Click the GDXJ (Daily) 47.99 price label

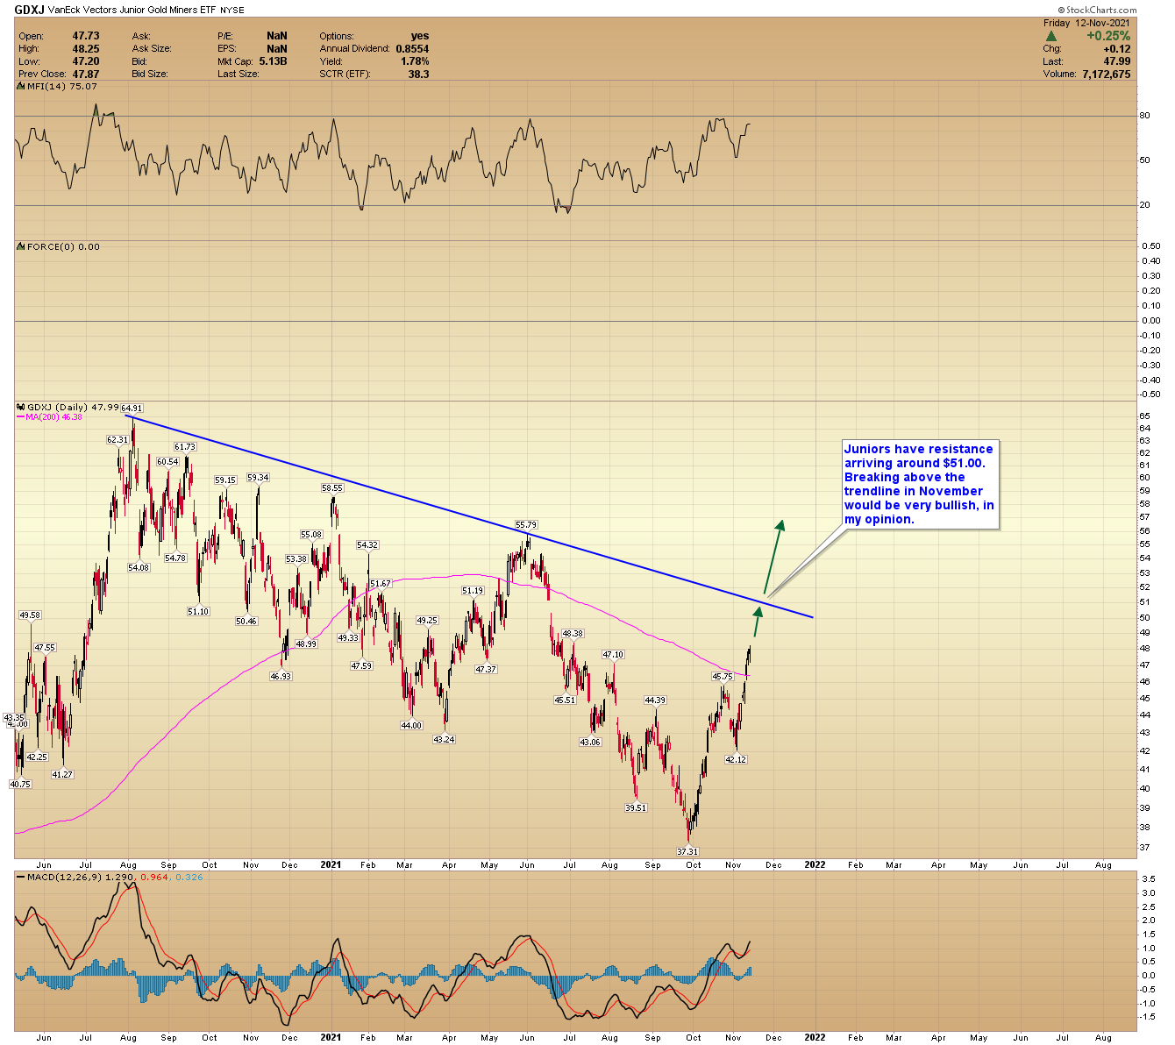(x=74, y=407)
